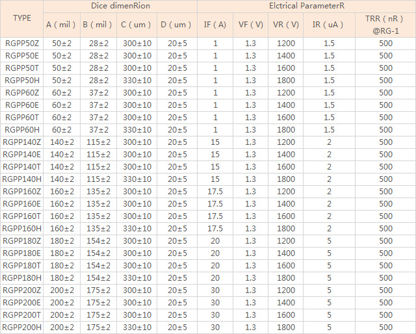This screenshot has width=416, height=334.
Task: Select the 'D ( um )' column header
Action: click(x=176, y=25)
